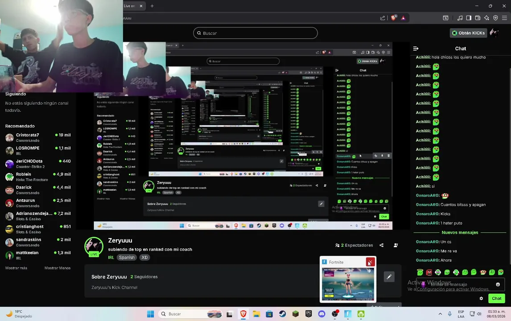Image resolution: width=511 pixels, height=321 pixels.
Task: Open Antaurus's recommended channel
Action: pos(38,203)
